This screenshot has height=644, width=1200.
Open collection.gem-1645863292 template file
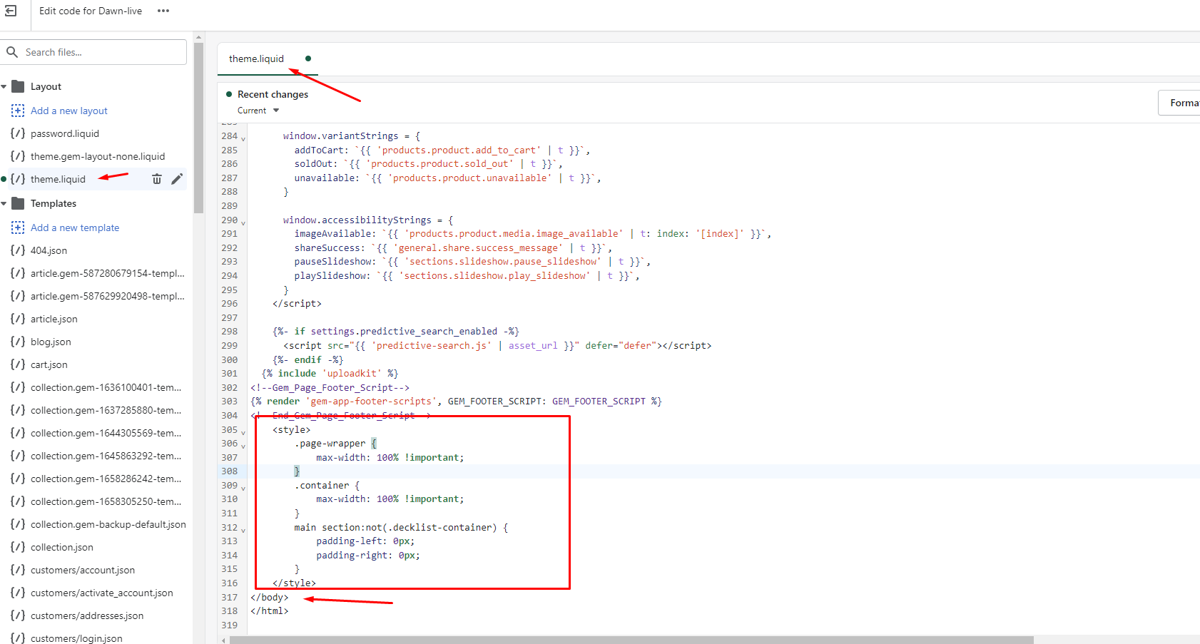(x=106, y=456)
